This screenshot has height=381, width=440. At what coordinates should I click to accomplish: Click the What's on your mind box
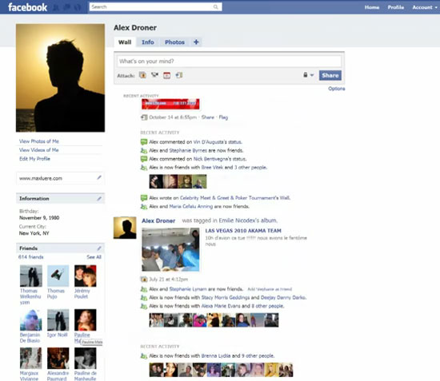pyautogui.click(x=229, y=61)
